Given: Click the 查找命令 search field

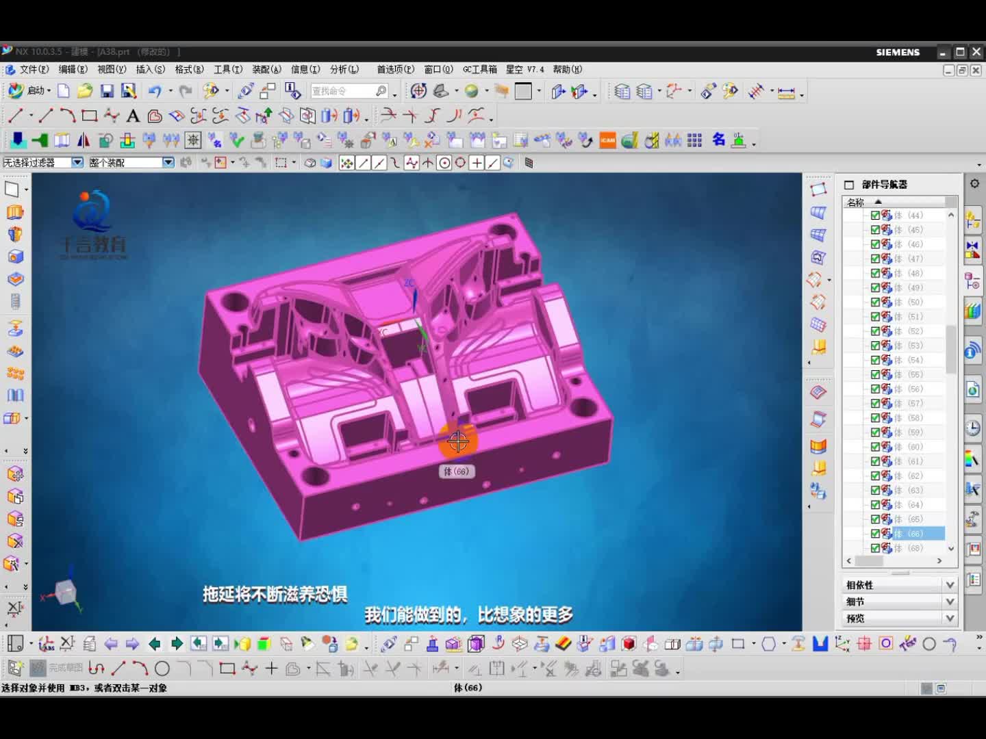Looking at the screenshot, I should [349, 91].
